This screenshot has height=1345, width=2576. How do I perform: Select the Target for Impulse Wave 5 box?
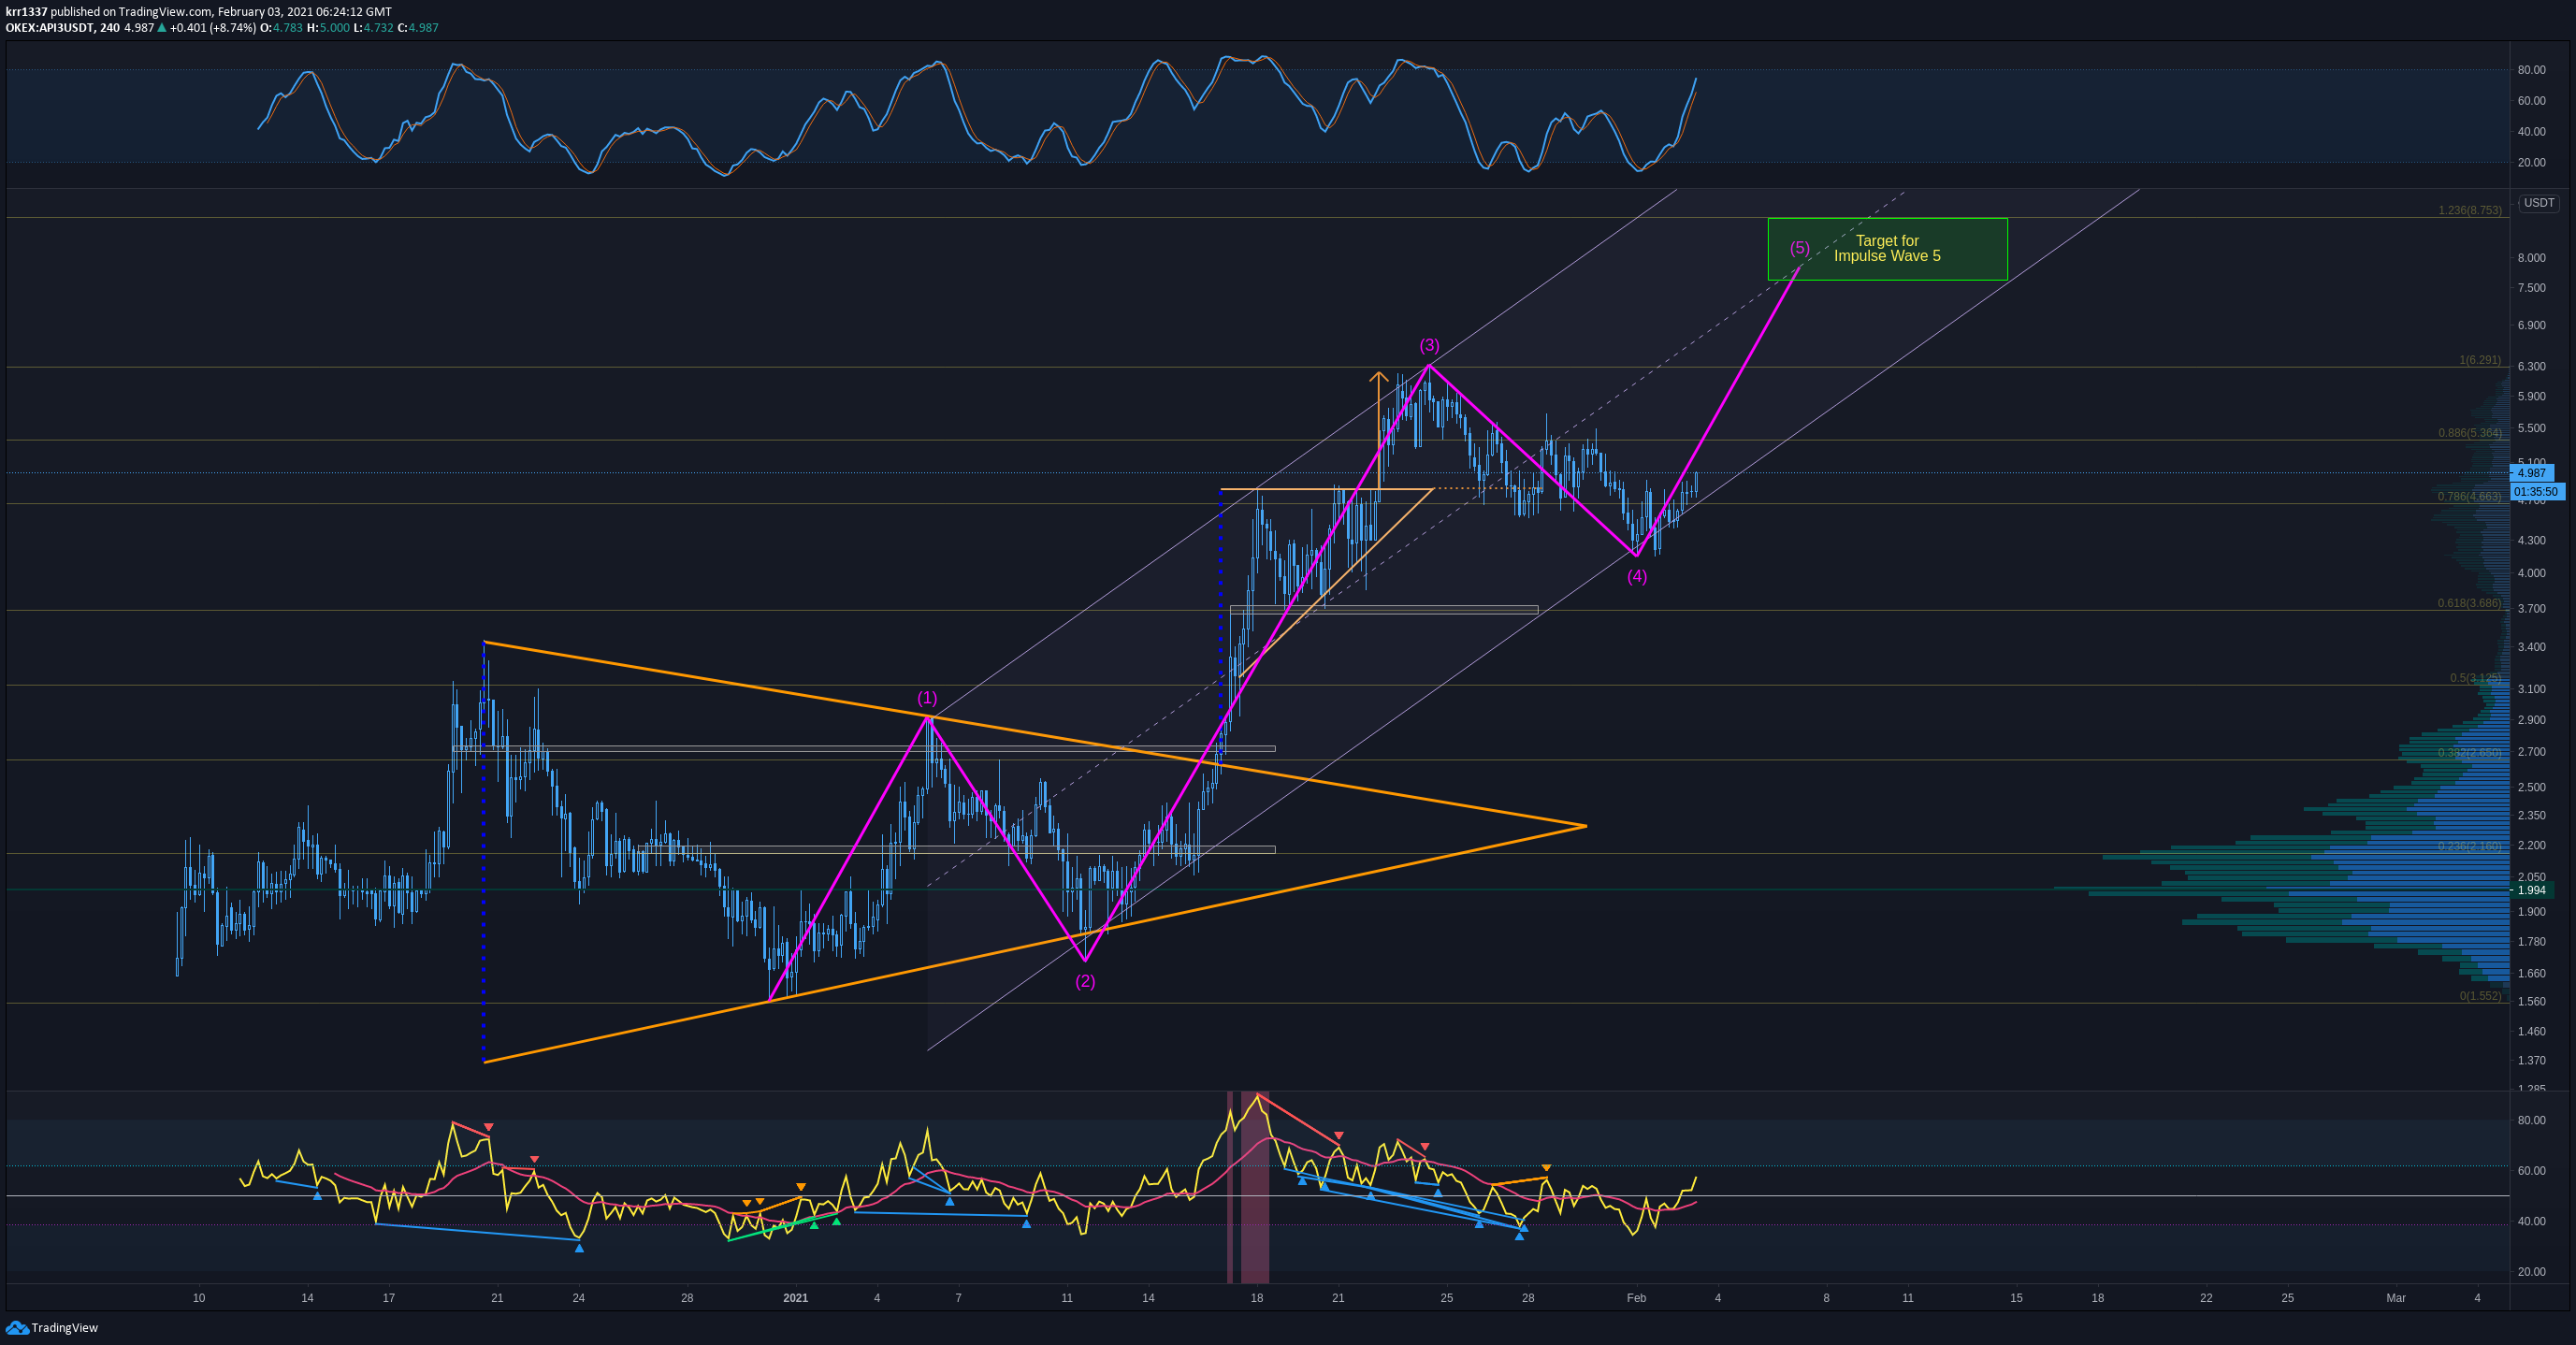(1887, 249)
